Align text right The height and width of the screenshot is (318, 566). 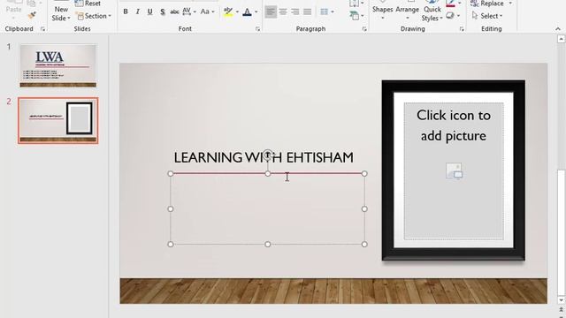click(295, 11)
